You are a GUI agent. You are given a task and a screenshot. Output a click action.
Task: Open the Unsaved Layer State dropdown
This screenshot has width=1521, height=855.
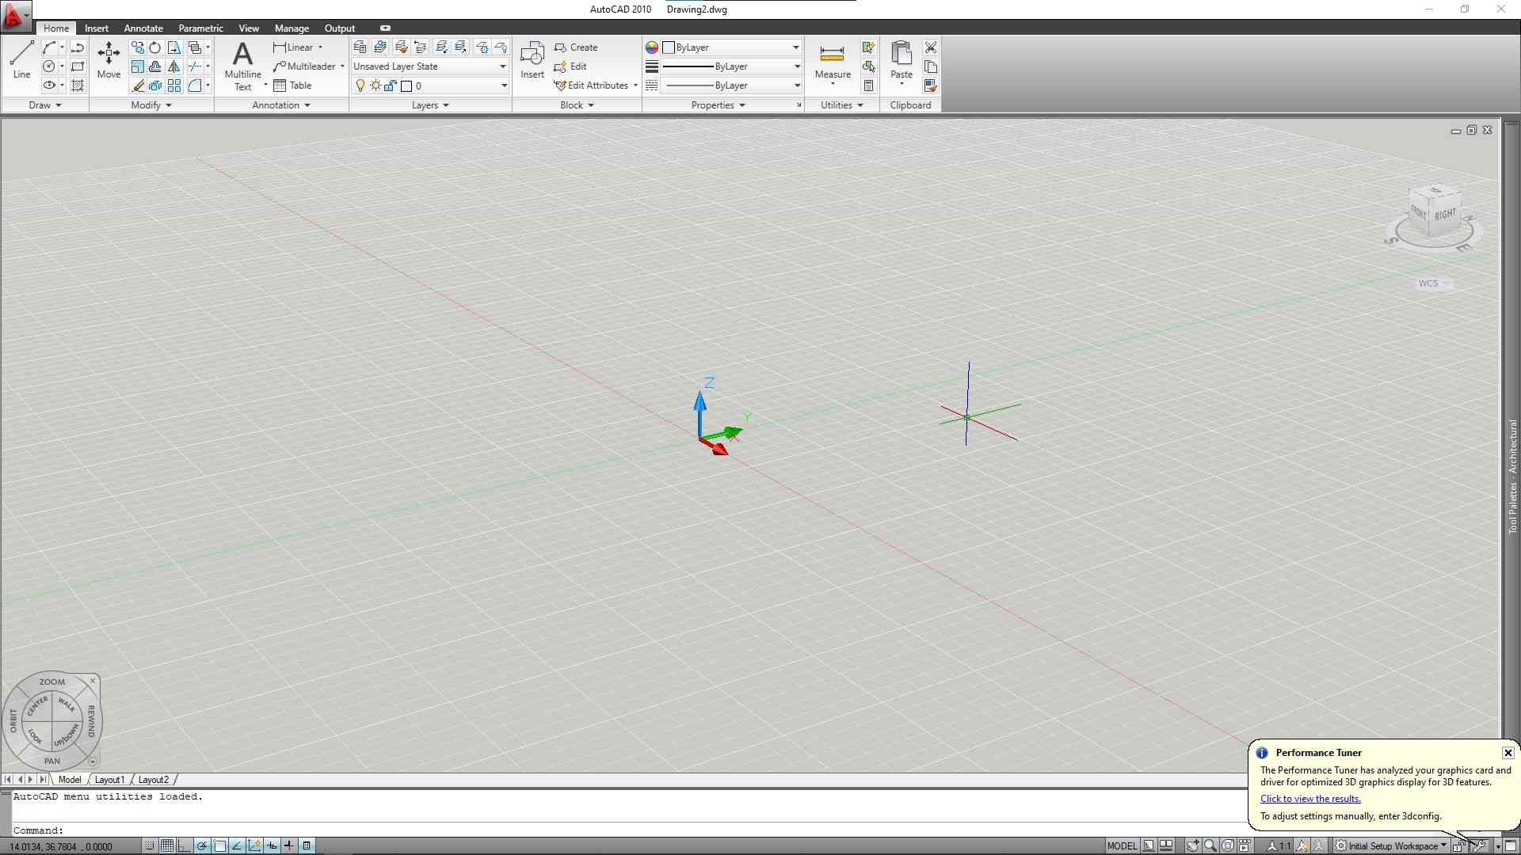429,66
